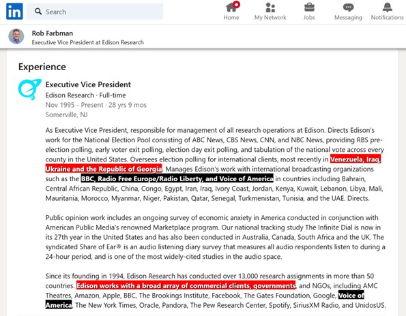Open My Network icon
The image size is (406, 316).
coord(270,7)
